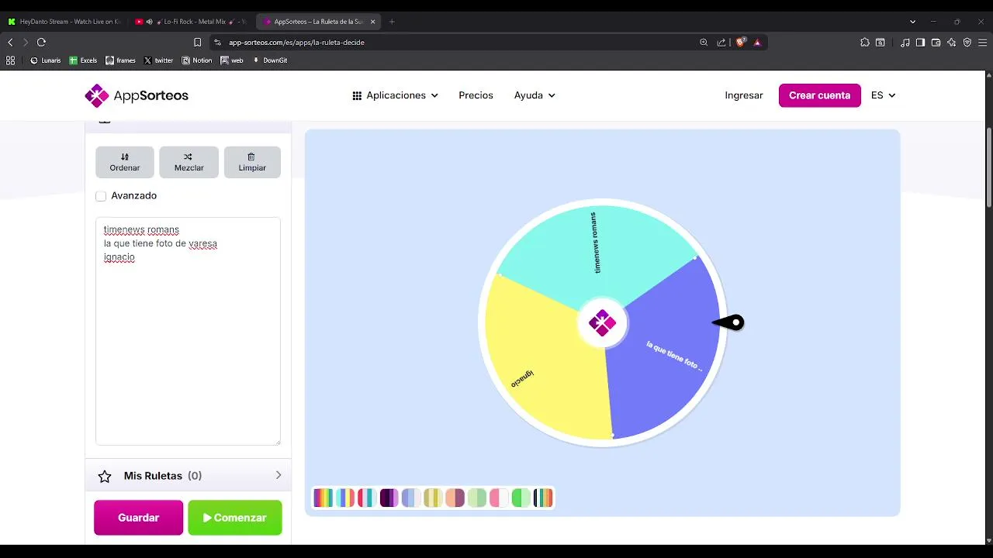
Task: Click in the wheel entries text area
Action: 188,331
